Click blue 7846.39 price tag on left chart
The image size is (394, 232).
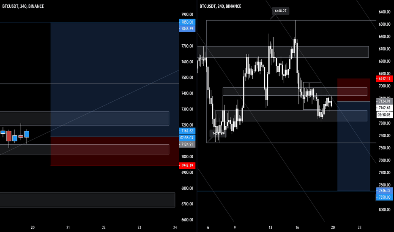tap(187, 29)
